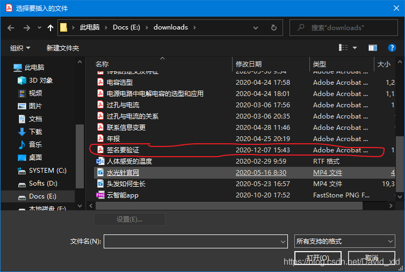Go back with the left arrow button
The image size is (405, 272).
coord(11,27)
